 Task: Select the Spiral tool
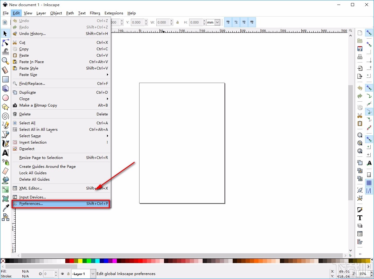(x=5, y=116)
